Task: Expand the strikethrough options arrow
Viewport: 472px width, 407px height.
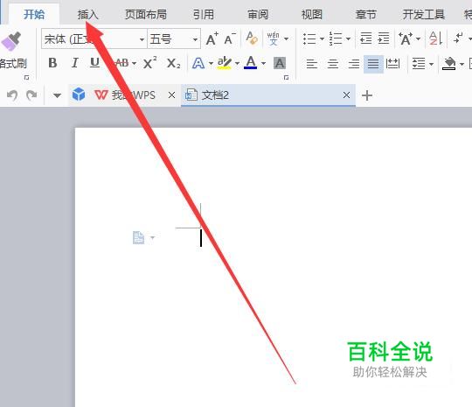Action: [135, 63]
